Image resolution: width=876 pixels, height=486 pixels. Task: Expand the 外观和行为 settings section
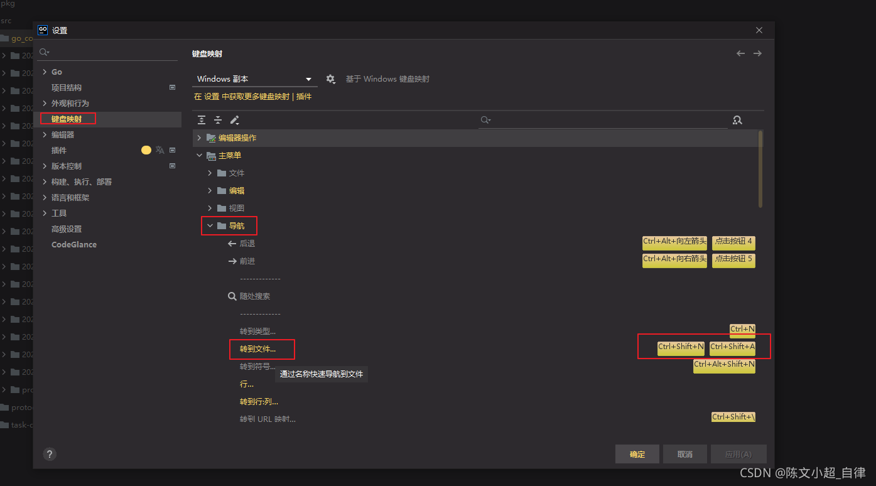click(45, 103)
